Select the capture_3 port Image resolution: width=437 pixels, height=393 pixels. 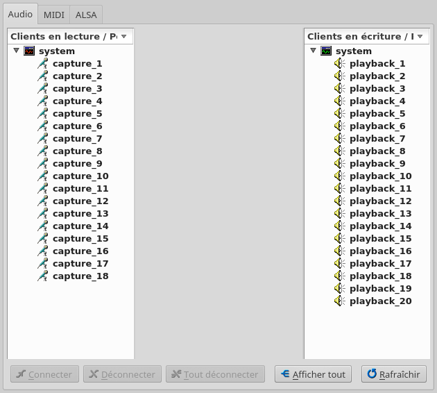tap(78, 88)
